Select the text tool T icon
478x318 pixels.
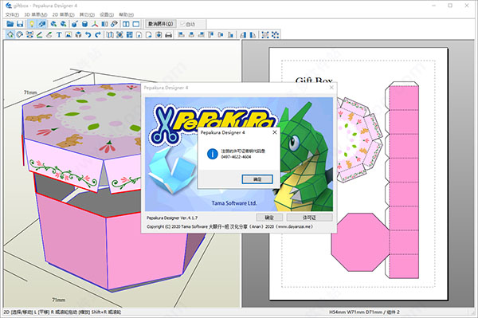pyautogui.click(x=59, y=35)
